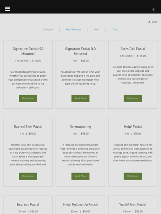Open Help! Follow-Up Facial title

click(80, 205)
